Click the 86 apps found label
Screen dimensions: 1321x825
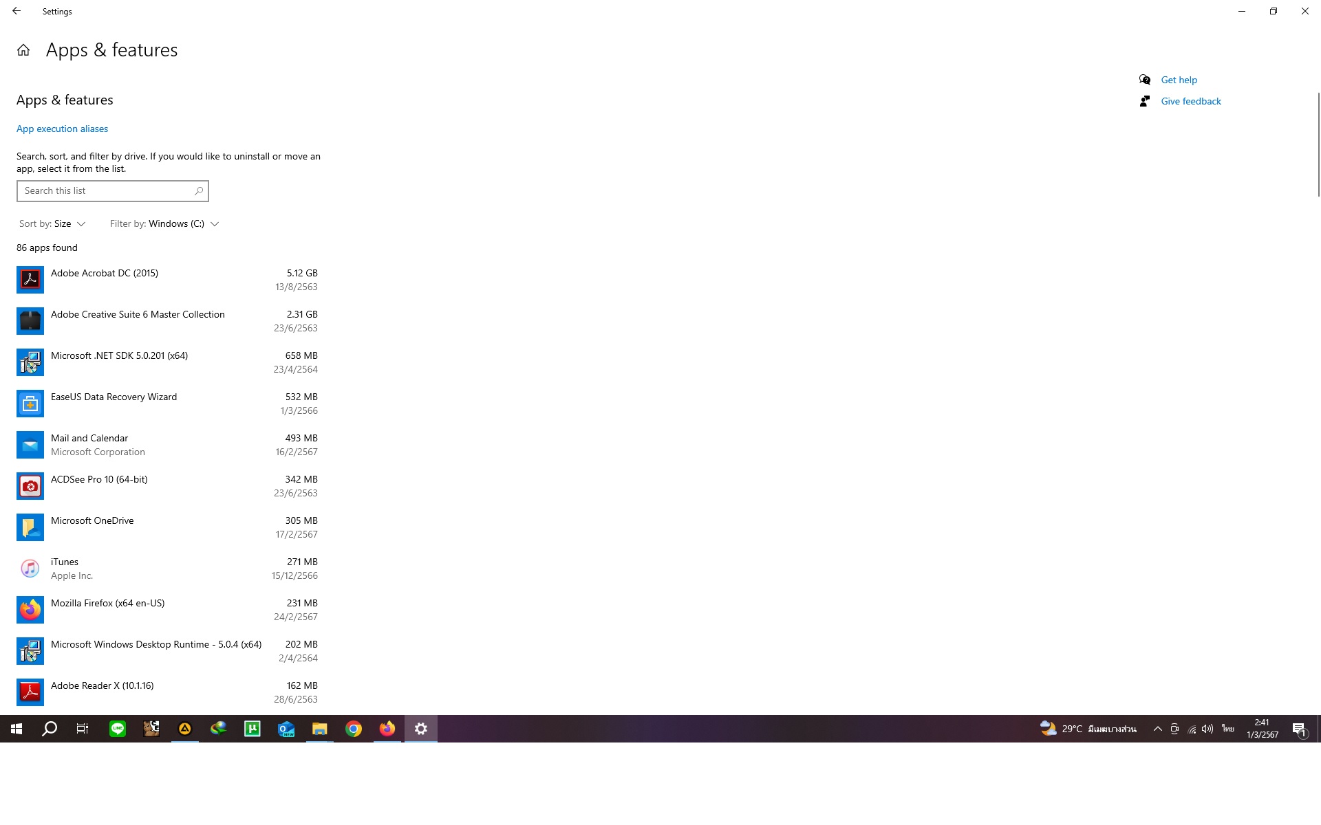pos(47,247)
